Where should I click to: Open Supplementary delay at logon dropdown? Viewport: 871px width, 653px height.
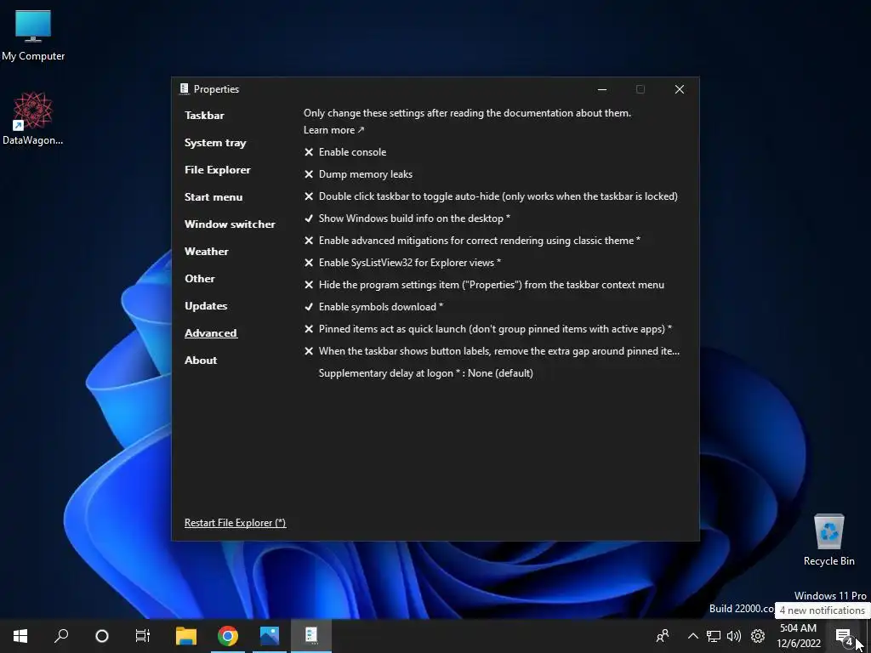pyautogui.click(x=425, y=374)
